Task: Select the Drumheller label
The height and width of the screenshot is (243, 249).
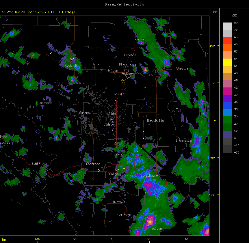Action: (184, 141)
